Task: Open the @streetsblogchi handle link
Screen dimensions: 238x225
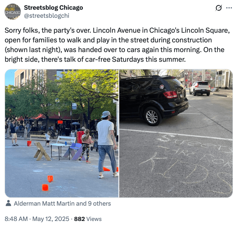Action: (47, 15)
